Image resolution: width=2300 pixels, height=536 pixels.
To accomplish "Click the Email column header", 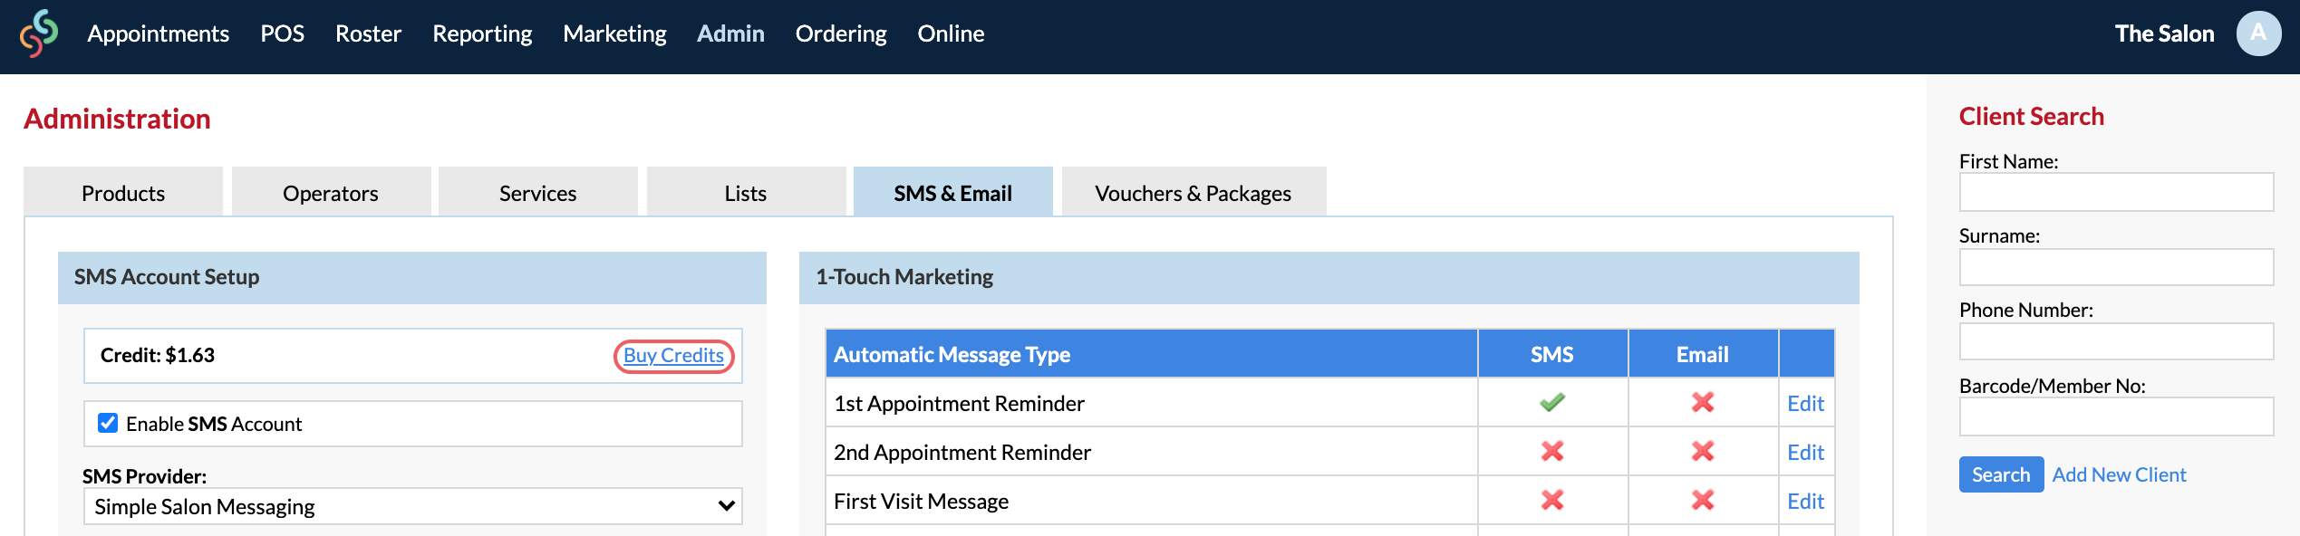I will point(1703,354).
